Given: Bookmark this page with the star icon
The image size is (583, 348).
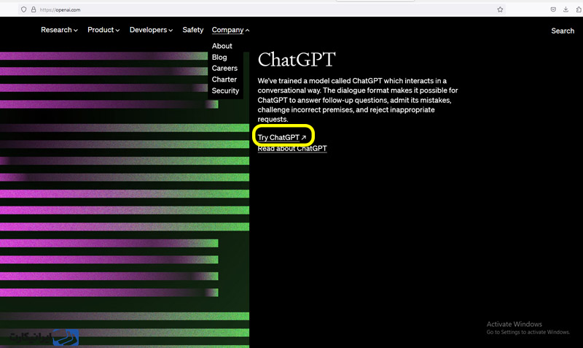Looking at the screenshot, I should click(x=500, y=9).
